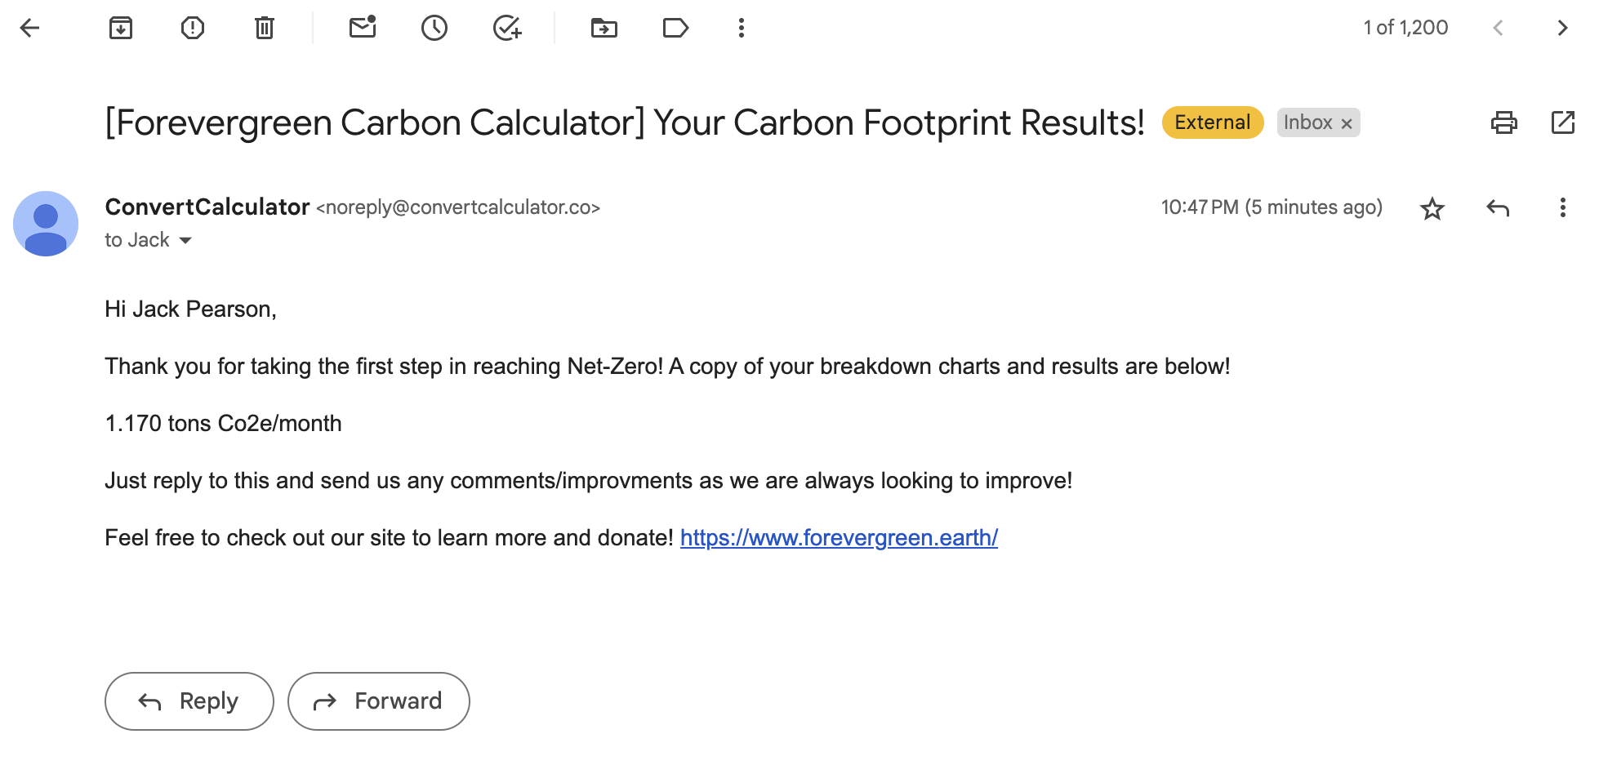
Task: Go to the next email with the right arrow
Action: (x=1562, y=29)
